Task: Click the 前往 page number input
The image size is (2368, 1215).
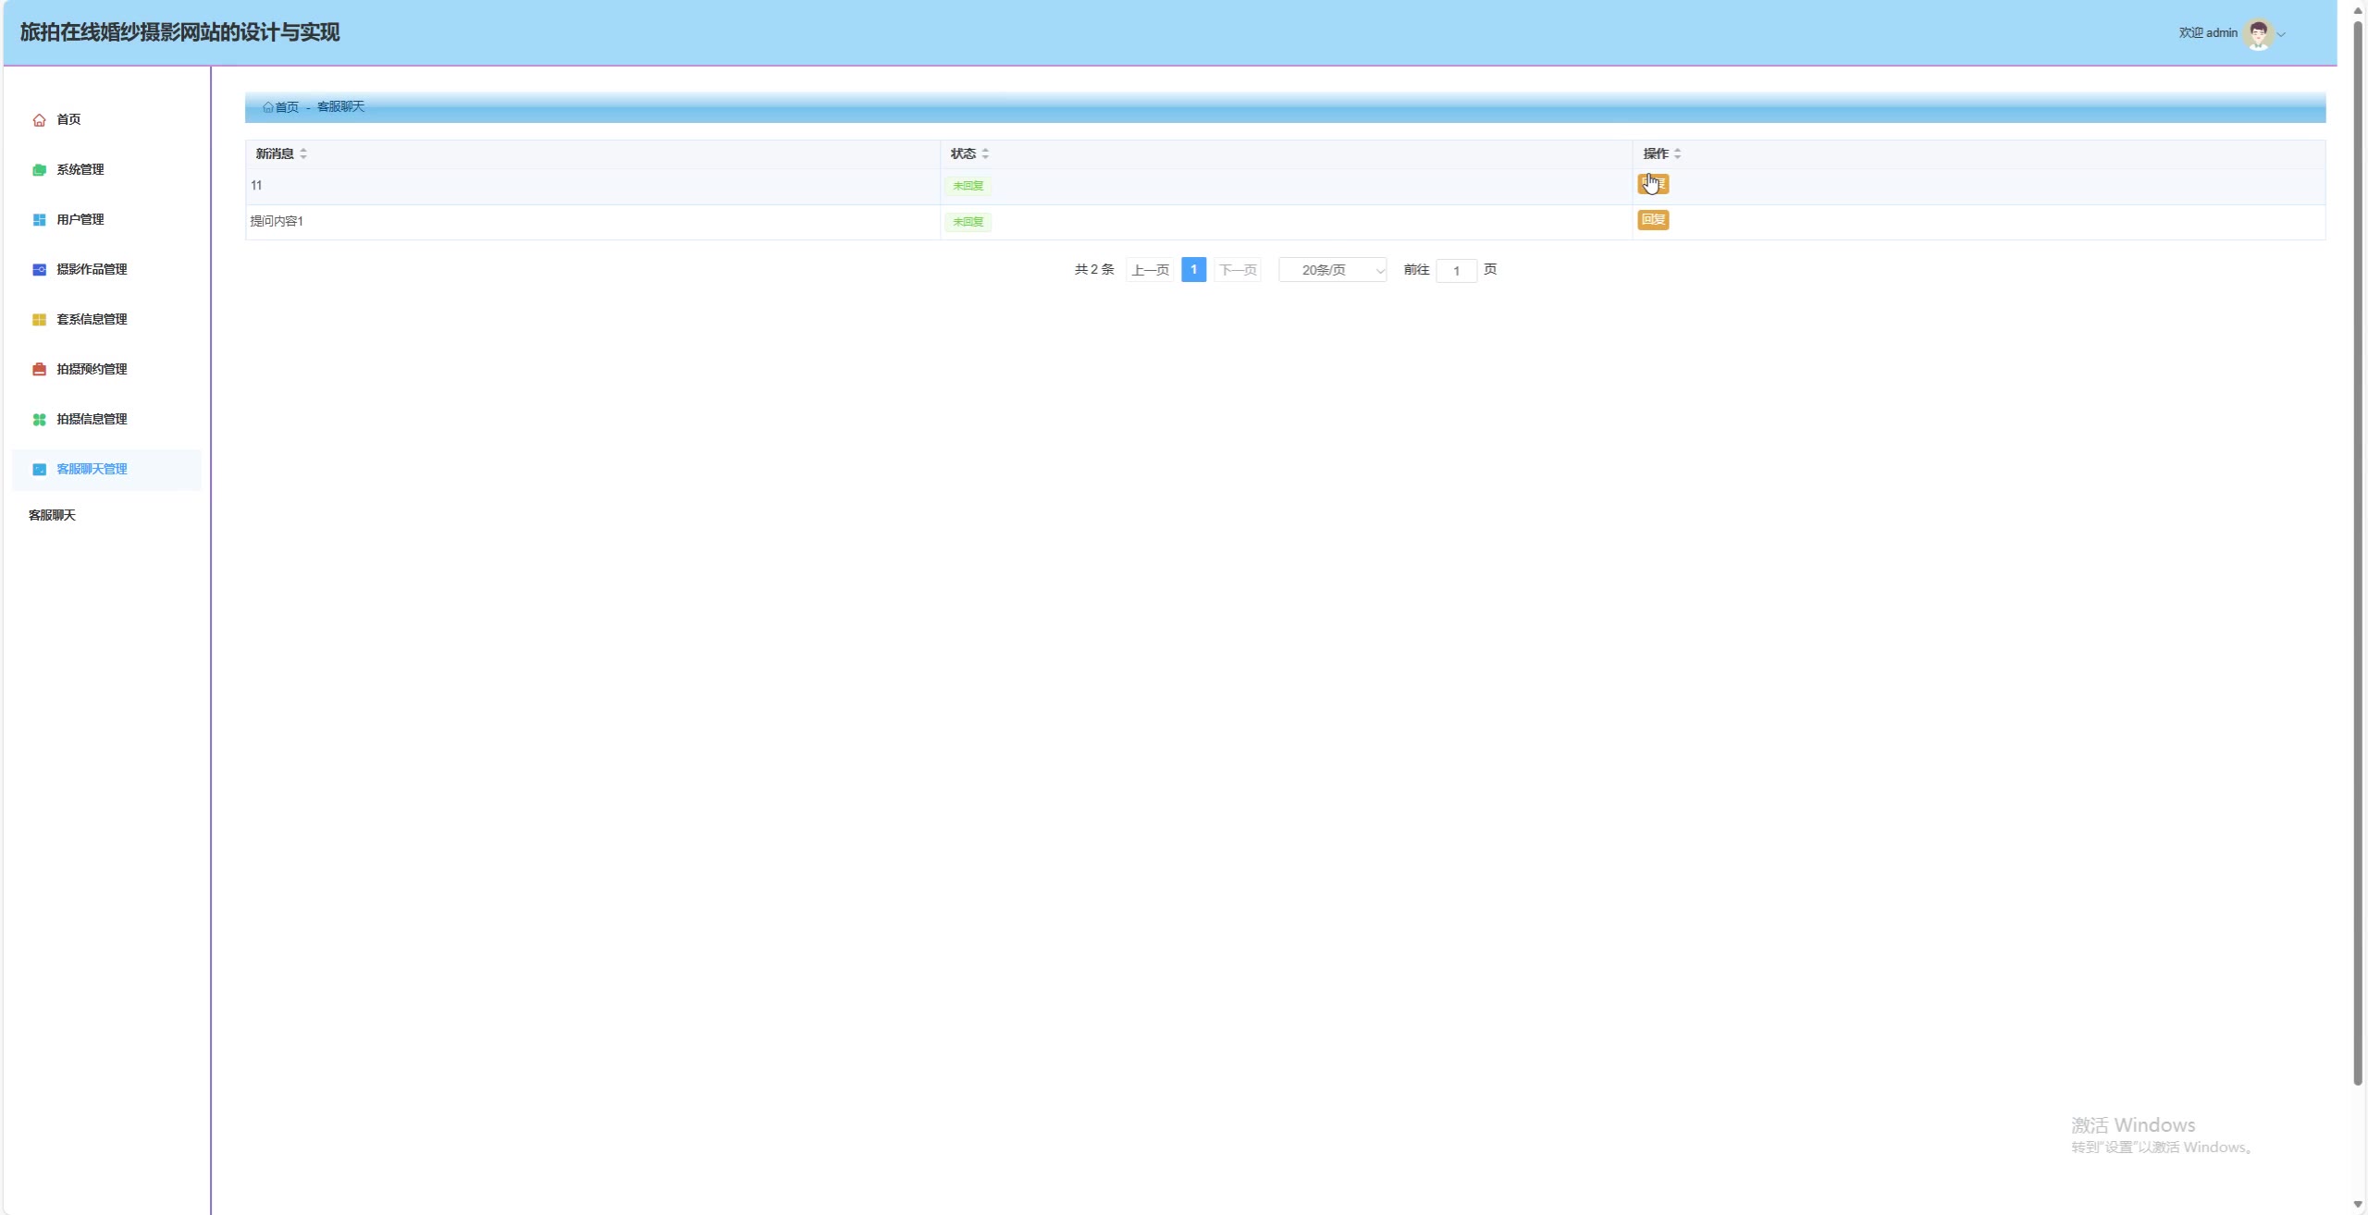Action: (1456, 271)
